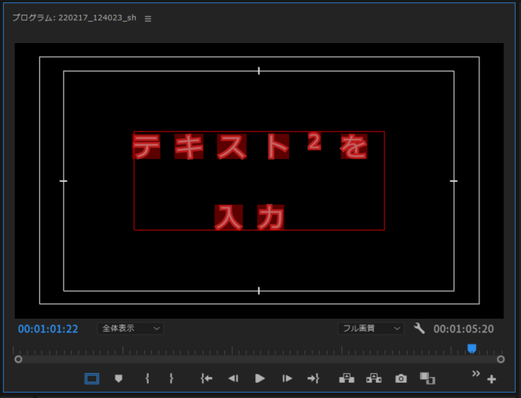The width and height of the screenshot is (521, 398).
Task: Toggle the safe margins button
Action: click(92, 378)
